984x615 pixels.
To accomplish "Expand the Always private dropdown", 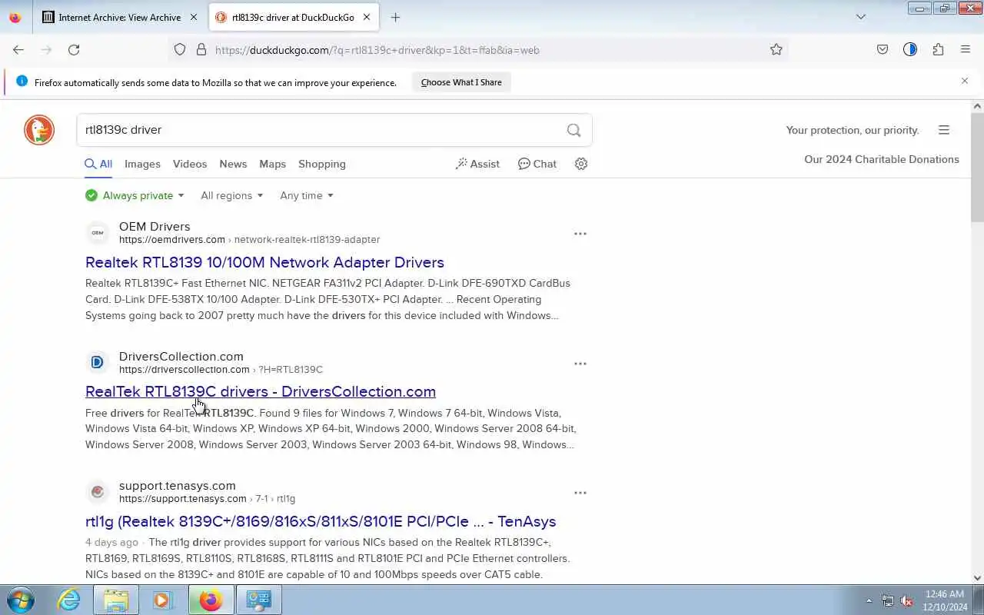I will 135,195.
